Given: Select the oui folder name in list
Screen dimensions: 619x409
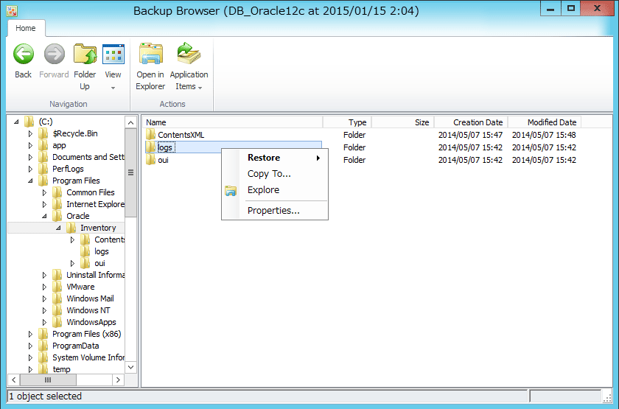Looking at the screenshot, I should coord(163,160).
